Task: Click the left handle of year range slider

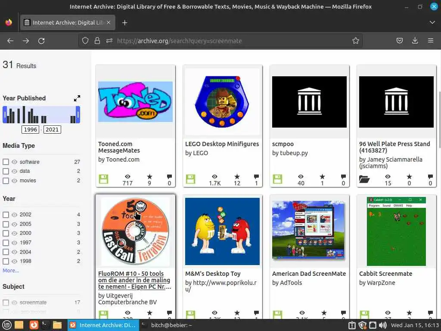Action: (4, 115)
